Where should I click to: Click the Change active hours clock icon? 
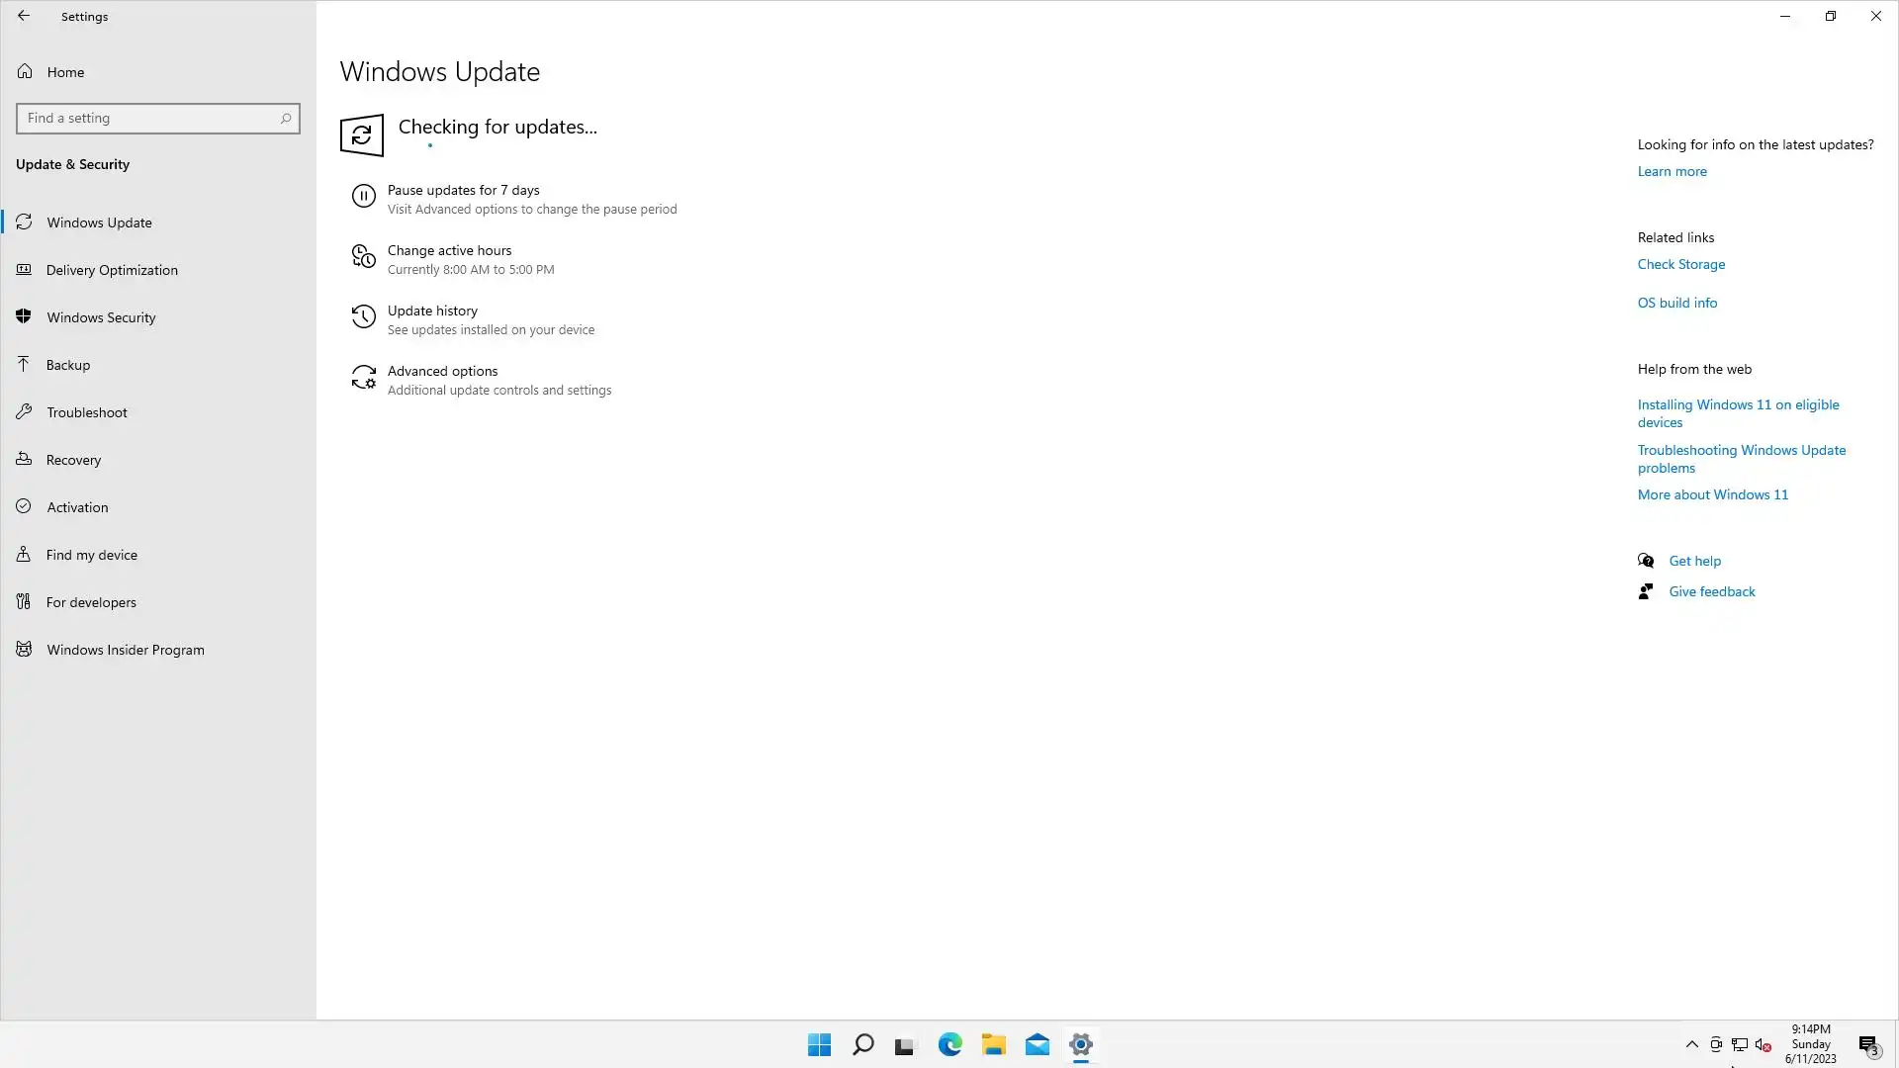(363, 257)
